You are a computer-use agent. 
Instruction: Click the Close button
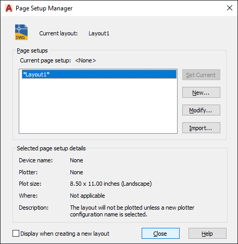pos(160,234)
